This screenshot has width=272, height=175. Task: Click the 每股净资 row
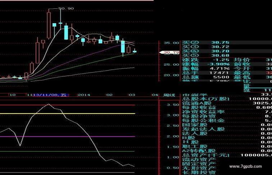[x=227, y=116]
